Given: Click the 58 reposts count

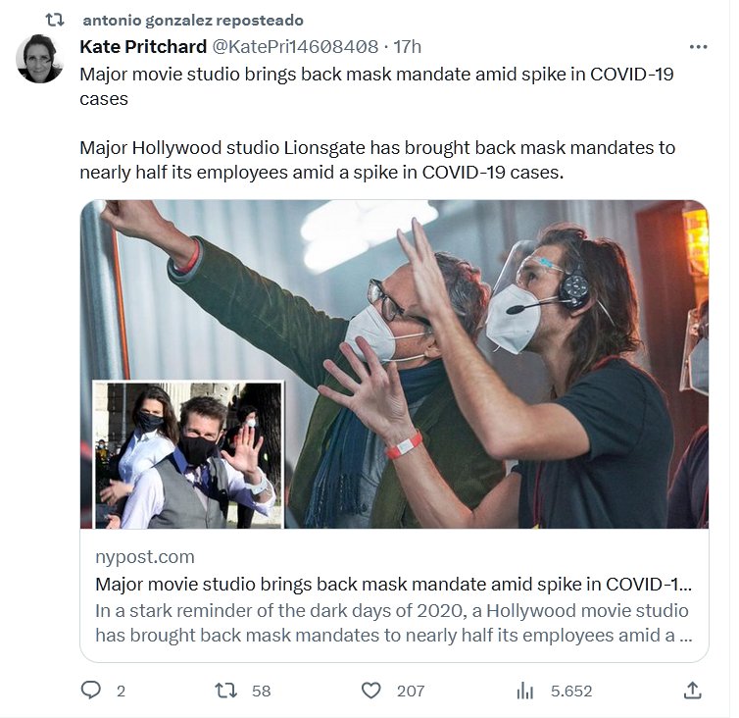Looking at the screenshot, I should pos(261,691).
